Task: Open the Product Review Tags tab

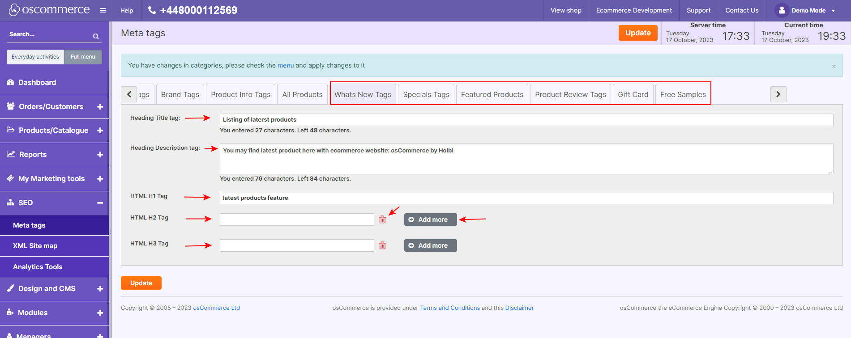Action: [571, 94]
